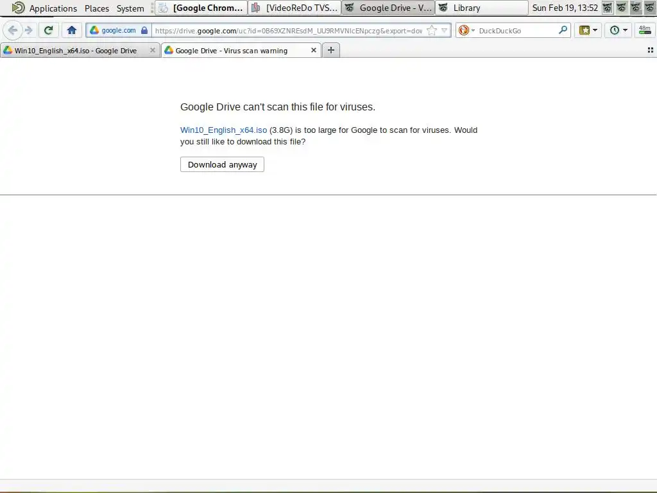The width and height of the screenshot is (657, 493).
Task: Open the Win10_English_x64.iso link
Action: 223,130
